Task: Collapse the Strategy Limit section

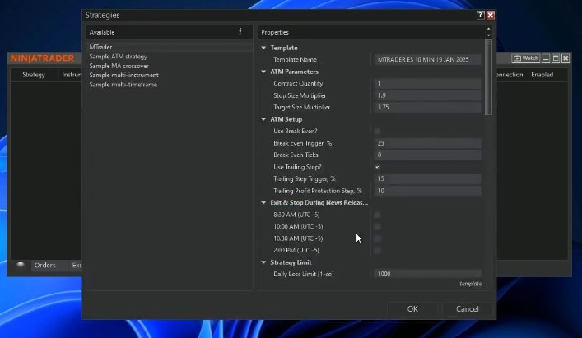Action: (264, 262)
